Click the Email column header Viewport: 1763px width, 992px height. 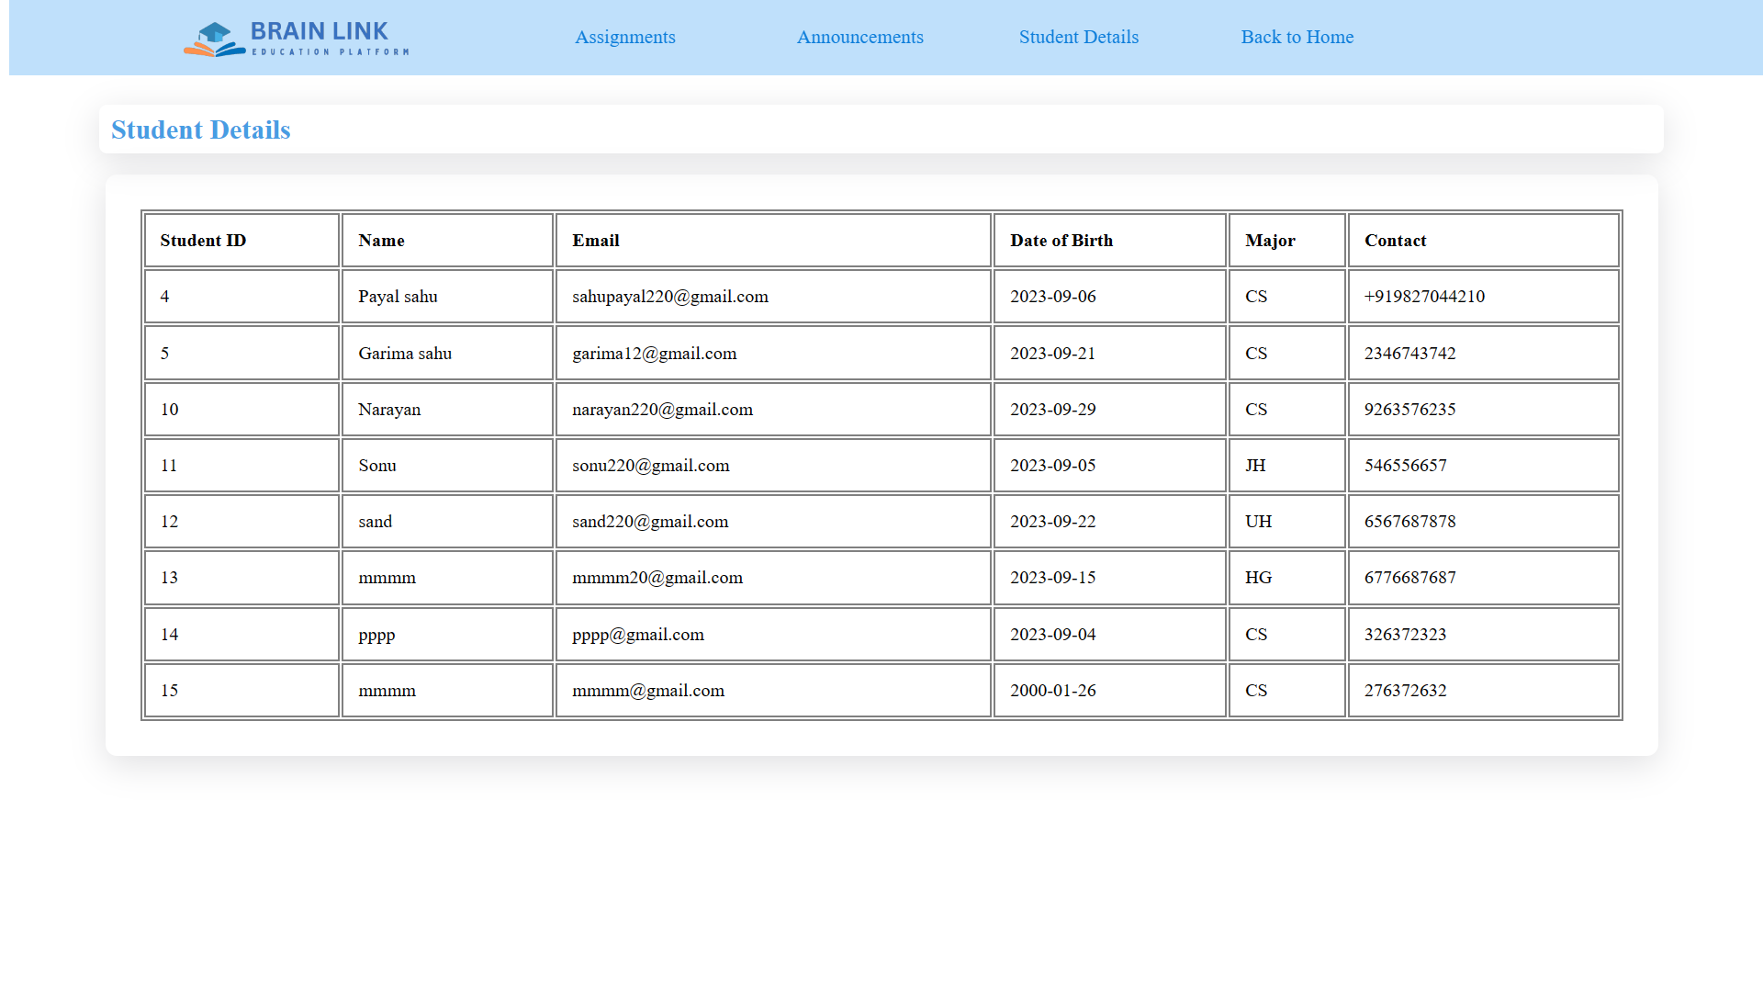pyautogui.click(x=596, y=241)
